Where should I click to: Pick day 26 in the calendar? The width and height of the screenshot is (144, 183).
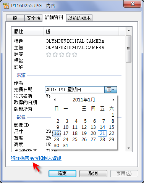coord(84,140)
